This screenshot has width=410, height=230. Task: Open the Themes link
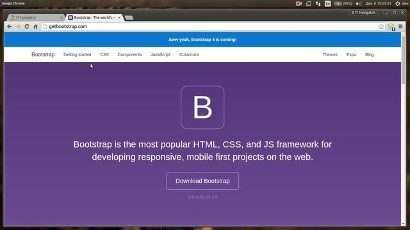pyautogui.click(x=330, y=54)
